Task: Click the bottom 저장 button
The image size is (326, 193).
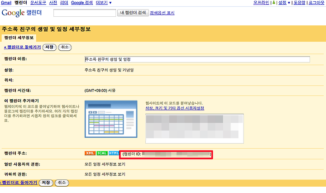Action: pyautogui.click(x=46, y=183)
